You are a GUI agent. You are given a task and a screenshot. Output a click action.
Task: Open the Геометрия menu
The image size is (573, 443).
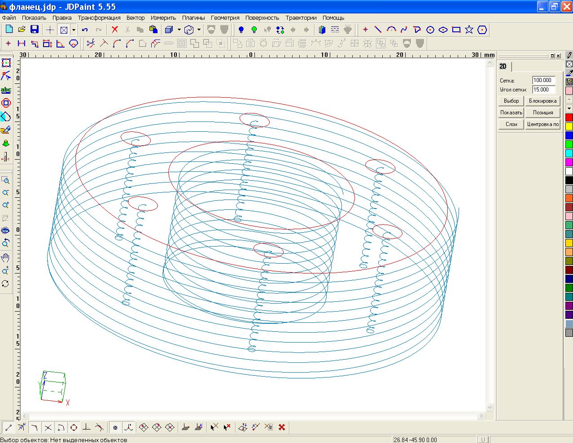point(225,18)
